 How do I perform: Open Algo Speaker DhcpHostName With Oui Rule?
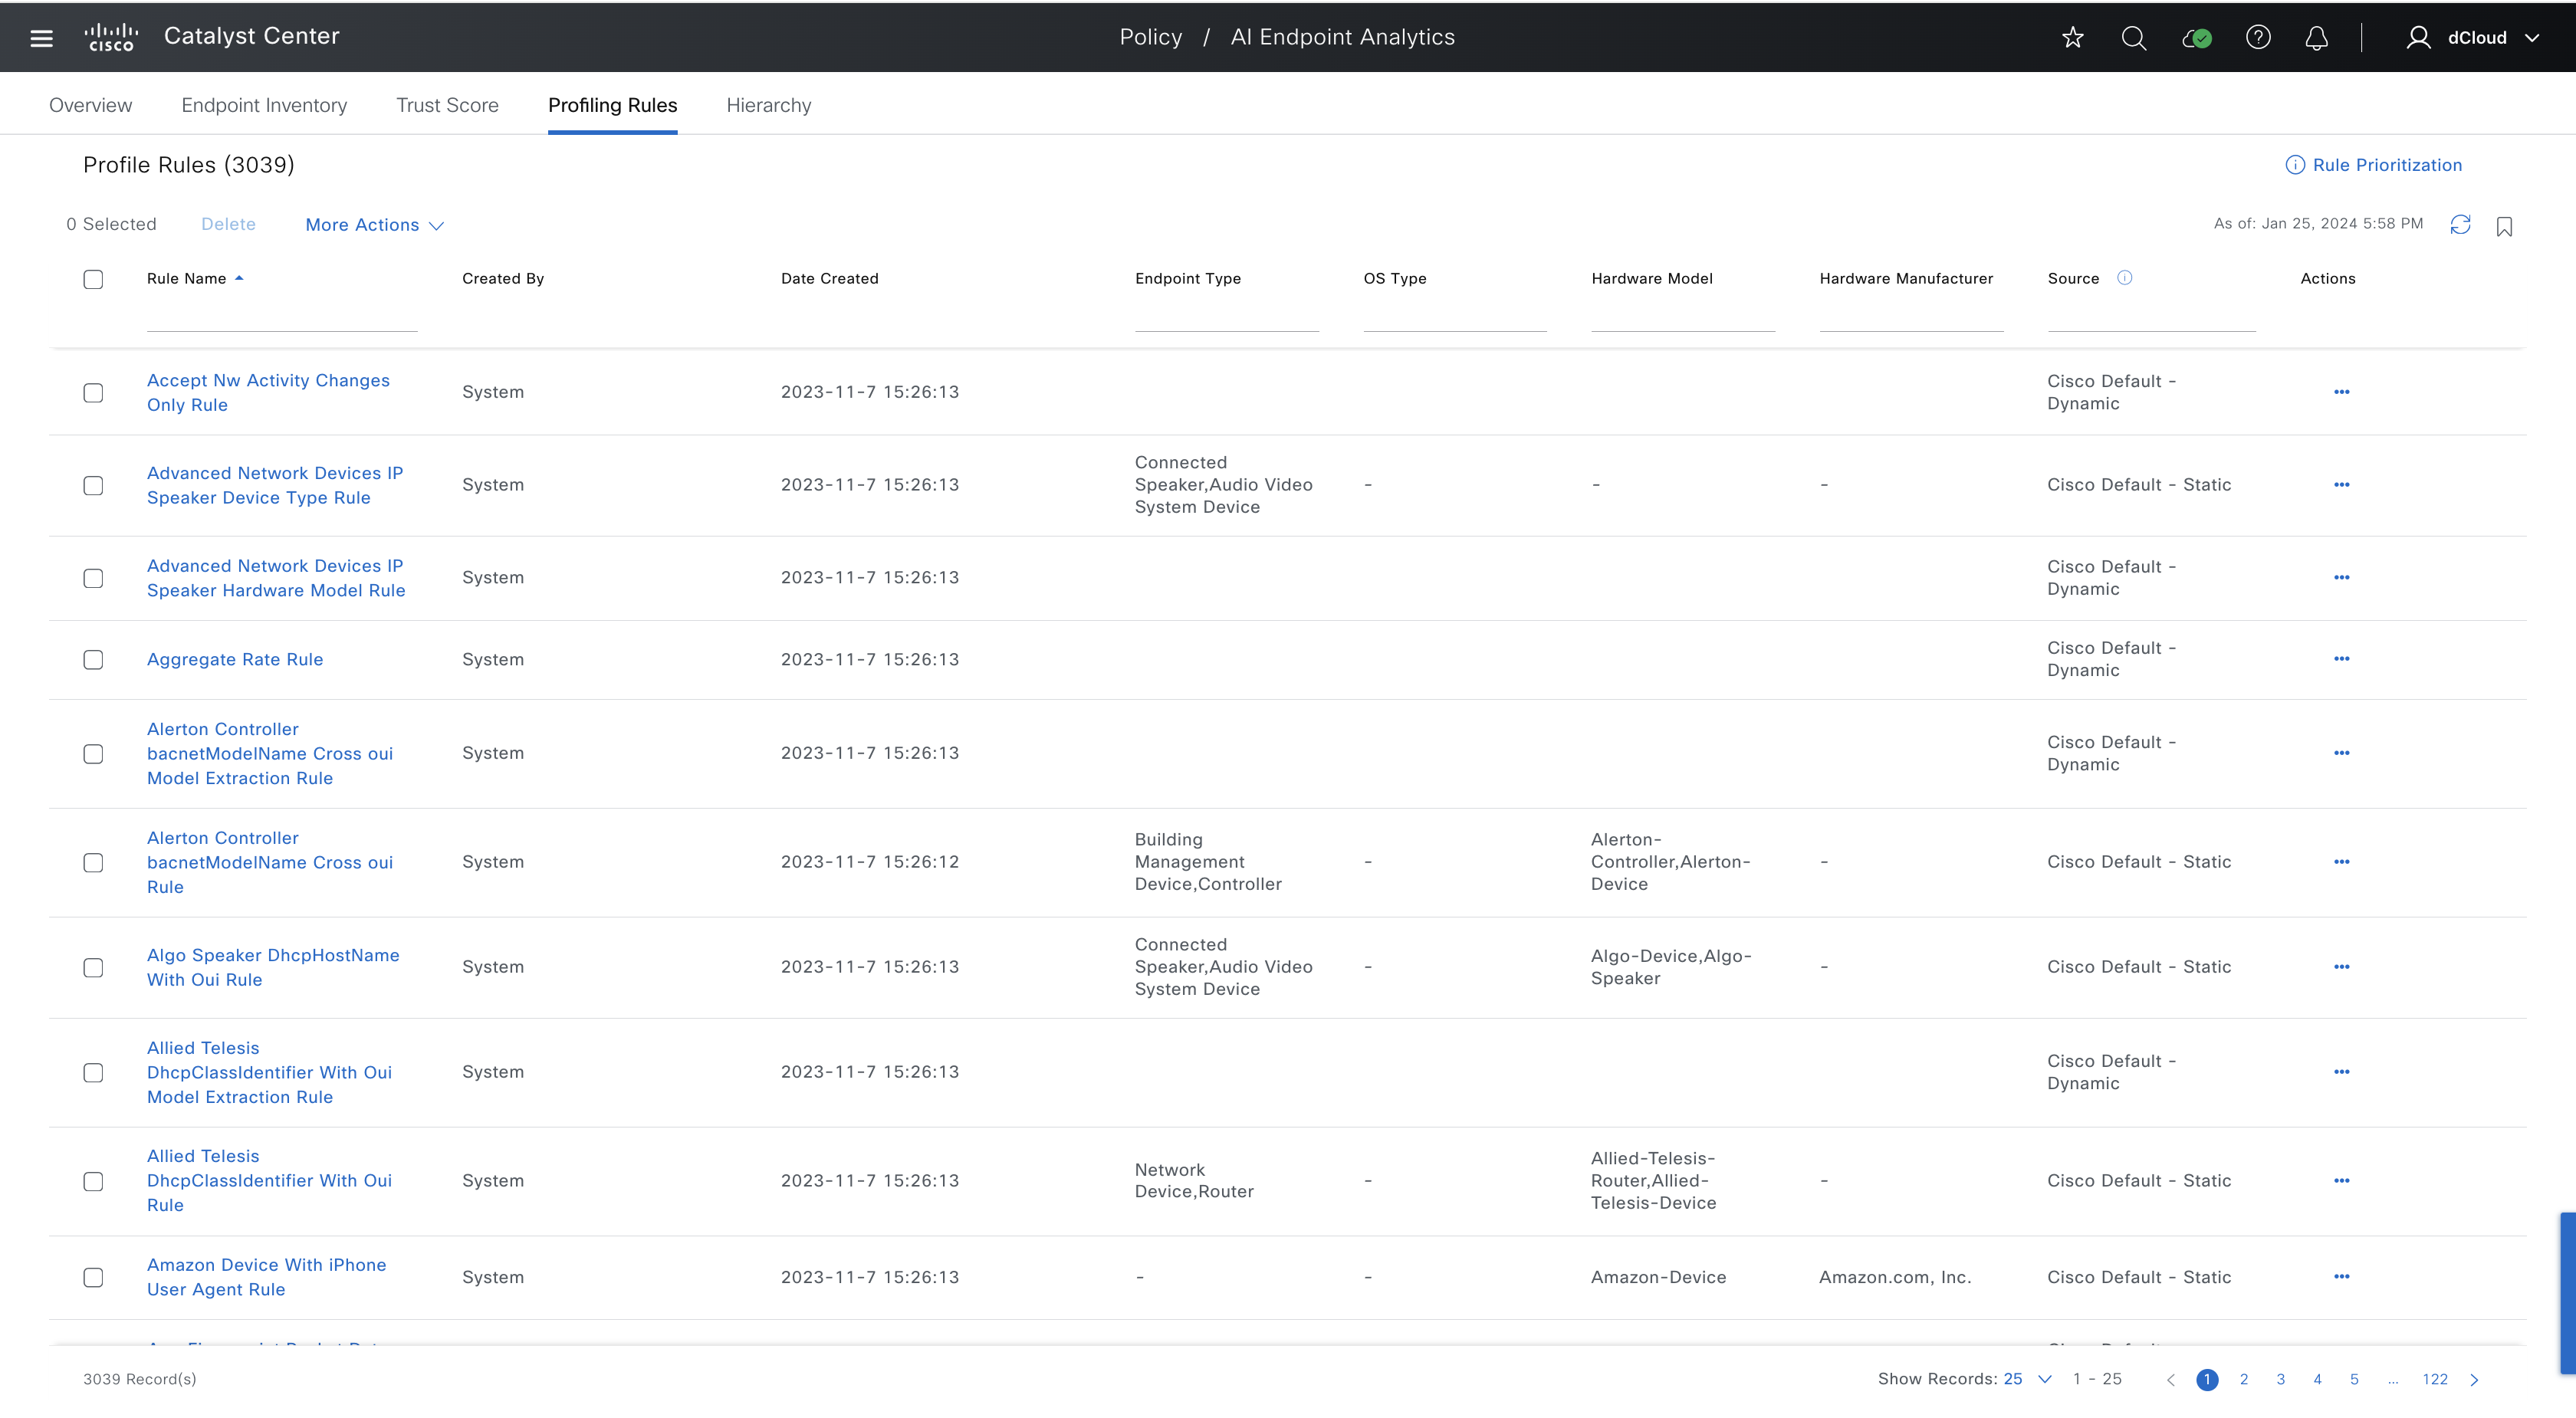(273, 967)
